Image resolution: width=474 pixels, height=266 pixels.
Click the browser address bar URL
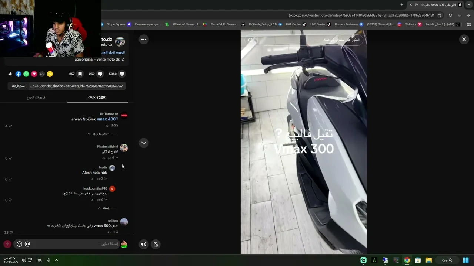pos(361,15)
